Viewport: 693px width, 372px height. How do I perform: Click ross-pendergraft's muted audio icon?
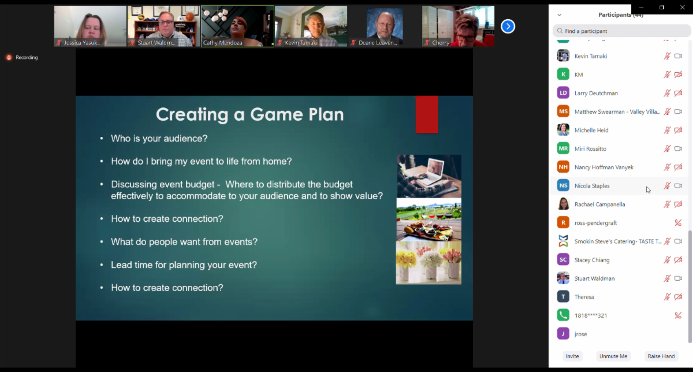(x=679, y=222)
